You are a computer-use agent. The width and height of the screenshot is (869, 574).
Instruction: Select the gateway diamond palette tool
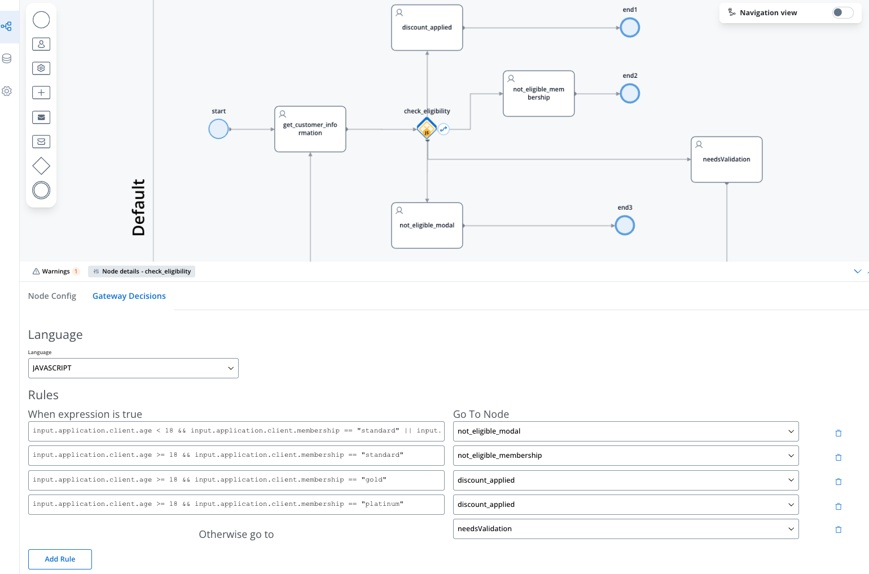tap(41, 166)
